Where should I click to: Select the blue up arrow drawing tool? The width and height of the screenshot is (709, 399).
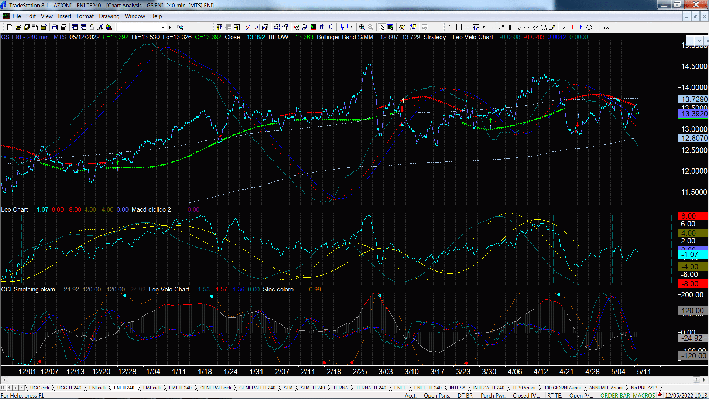pos(580,27)
